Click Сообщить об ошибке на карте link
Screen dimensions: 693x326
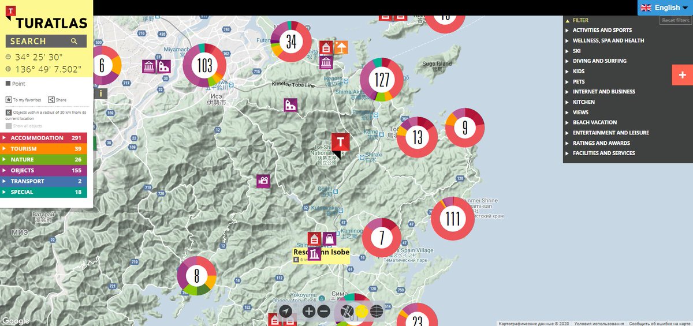click(x=659, y=324)
